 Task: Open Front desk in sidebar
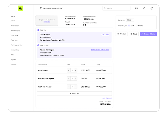tap(14, 35)
